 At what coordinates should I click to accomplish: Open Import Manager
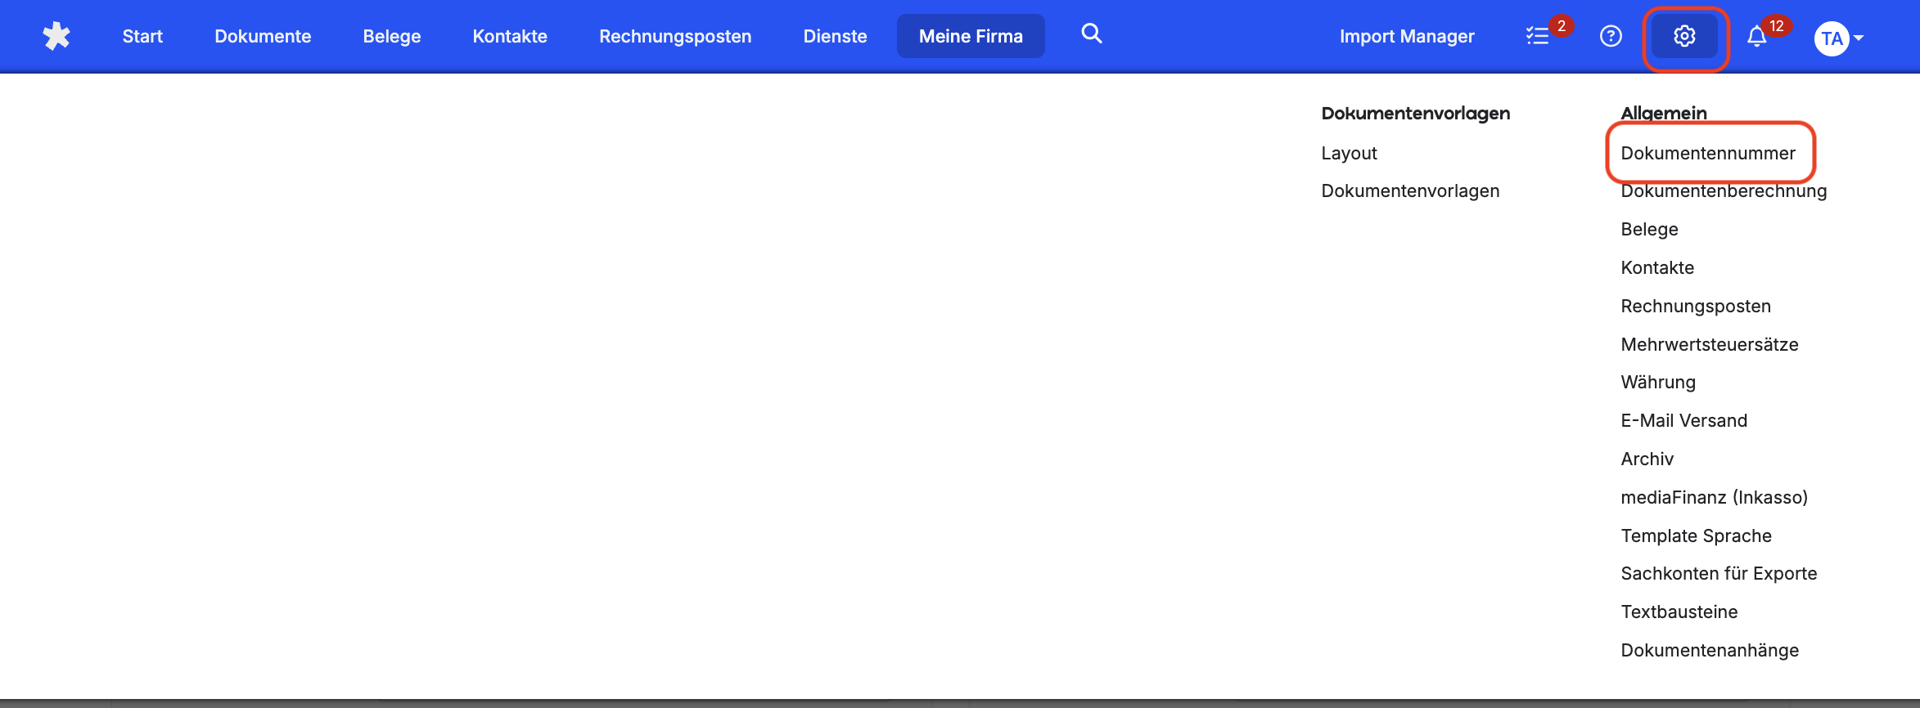[1407, 36]
